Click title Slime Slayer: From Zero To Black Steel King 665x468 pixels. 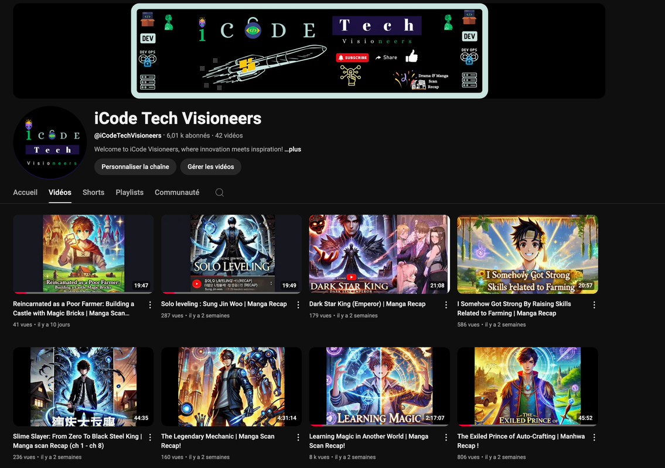(77, 441)
